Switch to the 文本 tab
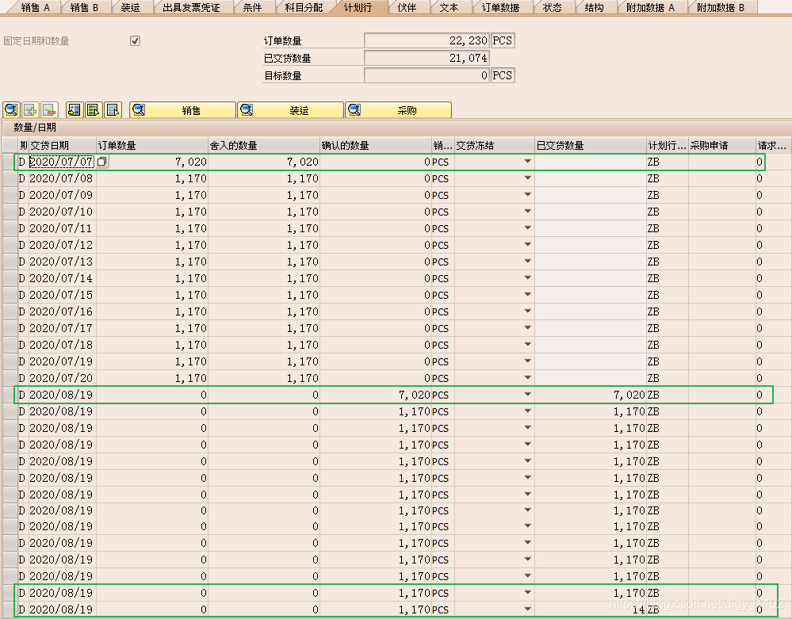 click(449, 8)
